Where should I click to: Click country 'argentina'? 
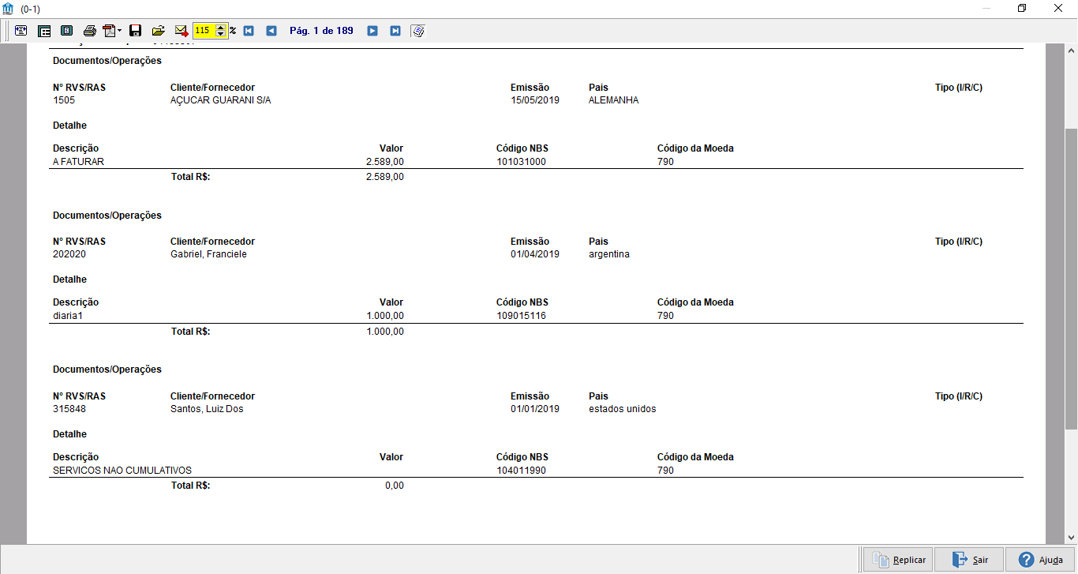point(609,254)
